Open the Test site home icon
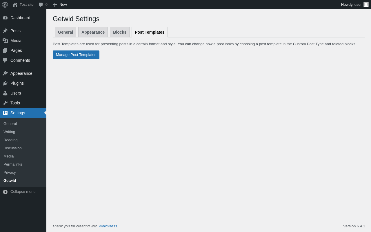The width and height of the screenshot is (371, 232). pos(15,5)
